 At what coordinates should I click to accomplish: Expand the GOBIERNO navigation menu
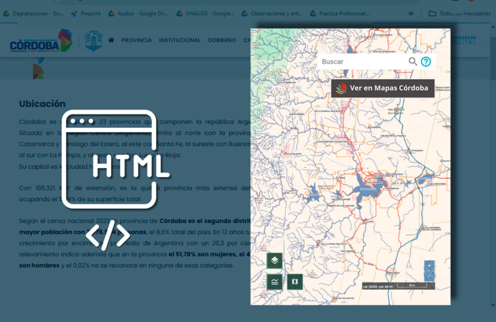pyautogui.click(x=222, y=40)
